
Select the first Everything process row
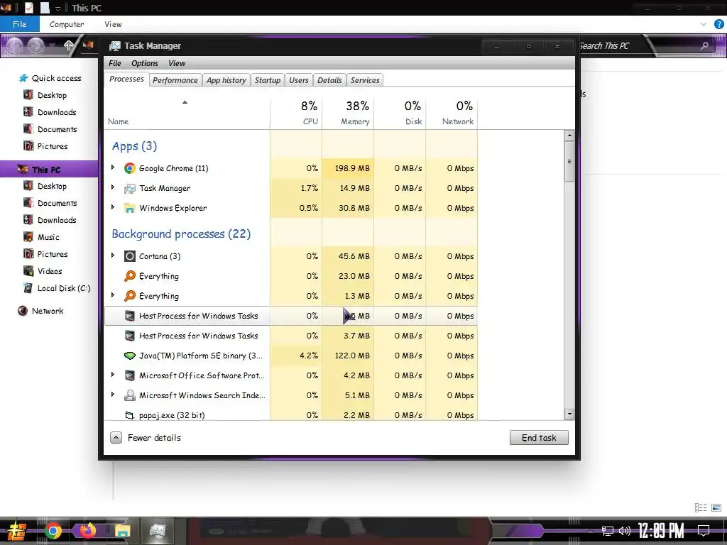290,276
